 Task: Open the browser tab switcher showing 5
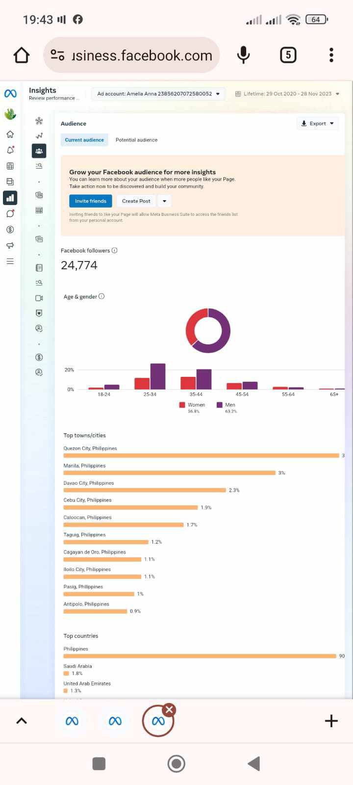[288, 55]
